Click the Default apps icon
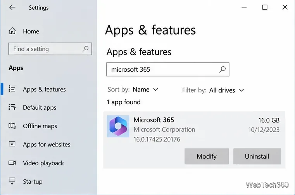Image resolution: width=295 pixels, height=195 pixels. click(12, 107)
